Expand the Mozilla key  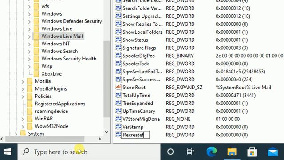[23, 81]
